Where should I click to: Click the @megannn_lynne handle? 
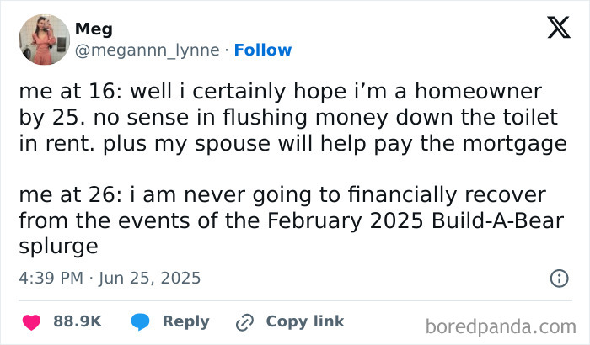(x=147, y=50)
